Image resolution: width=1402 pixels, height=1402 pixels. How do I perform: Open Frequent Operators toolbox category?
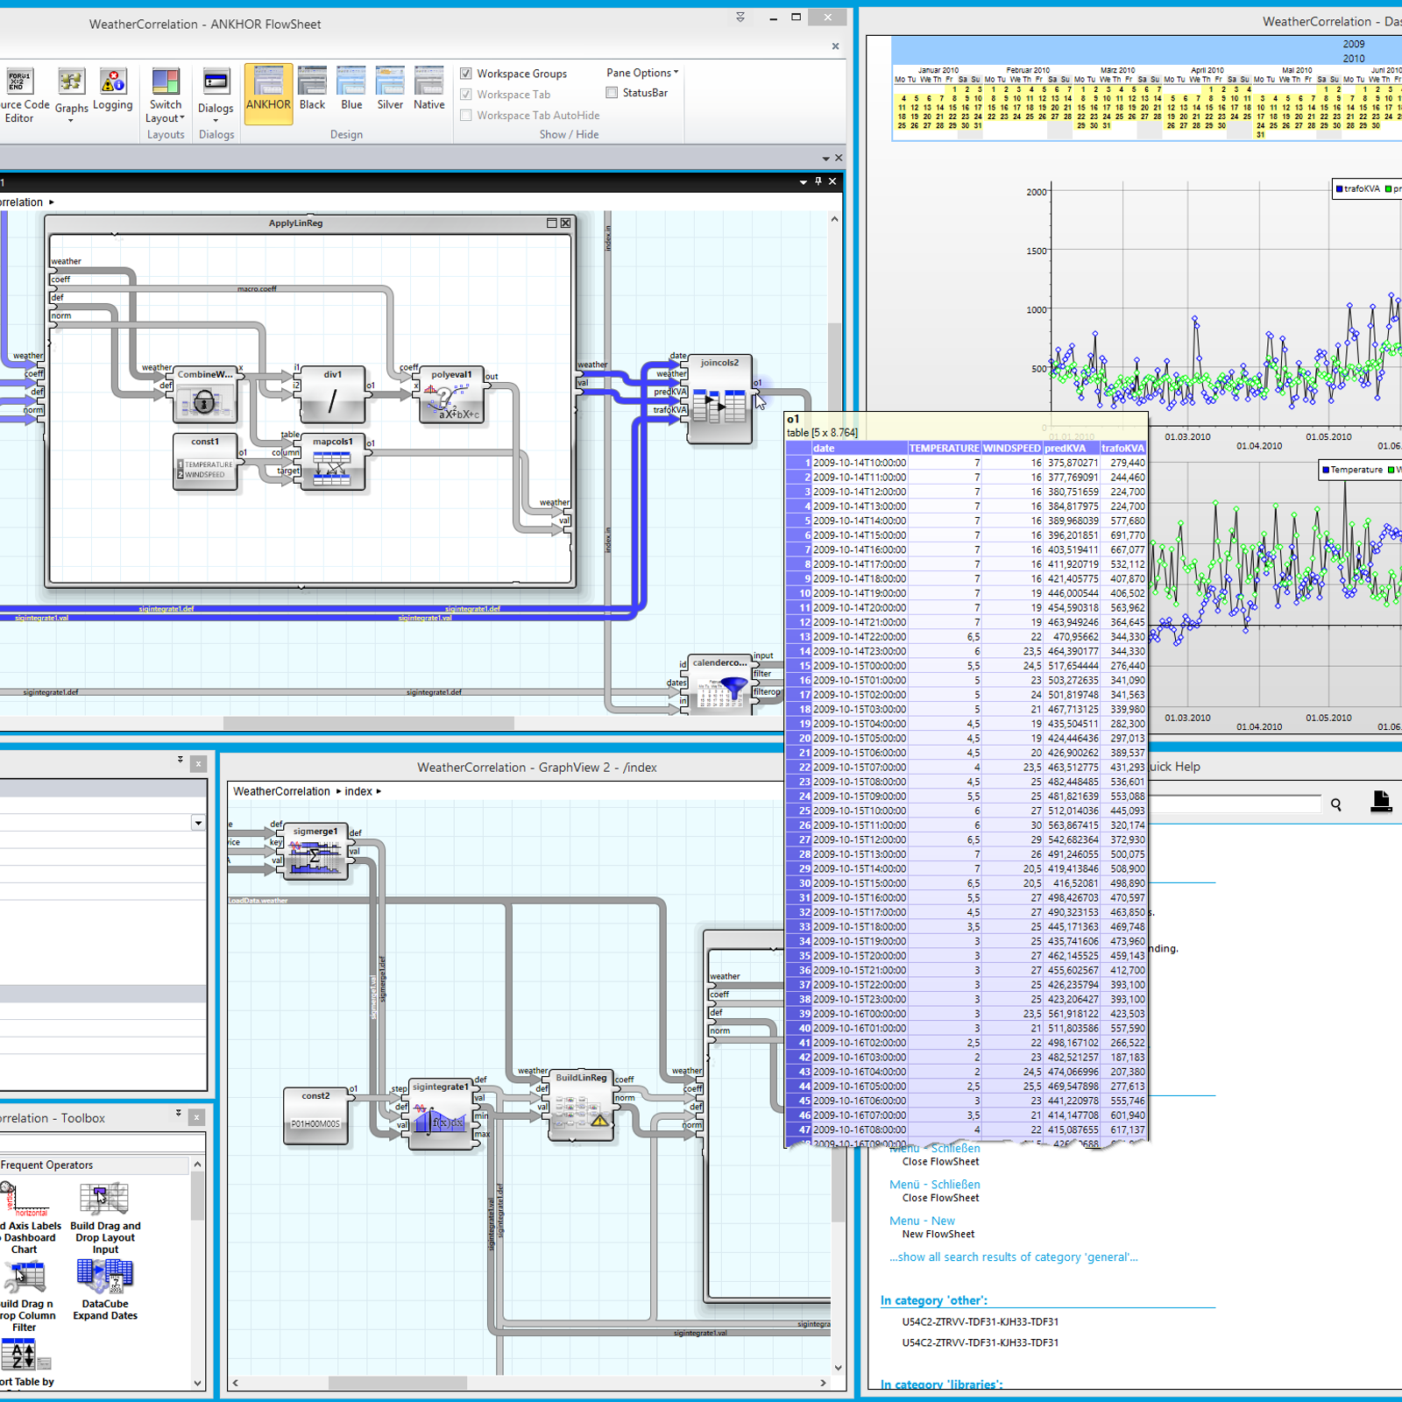(x=95, y=1165)
